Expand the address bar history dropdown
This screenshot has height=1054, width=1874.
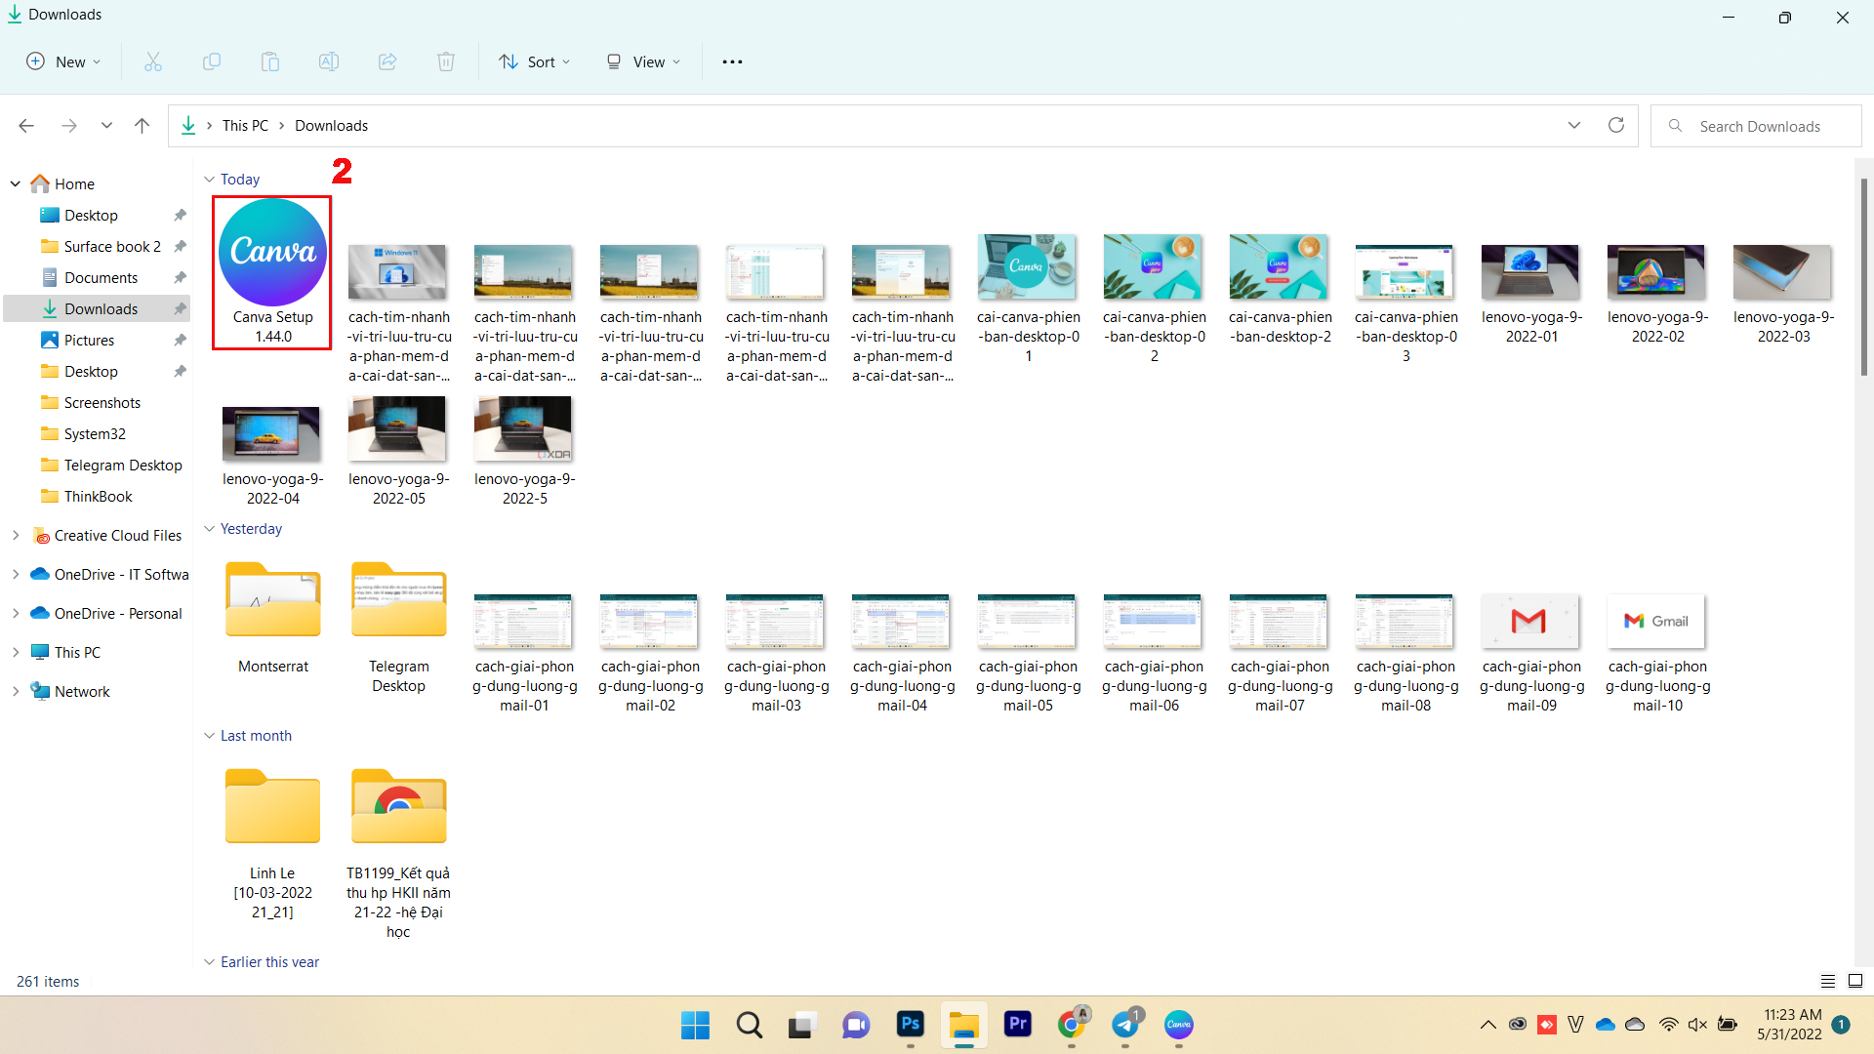[x=1574, y=125]
